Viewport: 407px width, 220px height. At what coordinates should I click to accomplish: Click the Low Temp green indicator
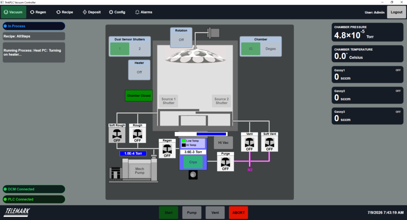[184, 141]
